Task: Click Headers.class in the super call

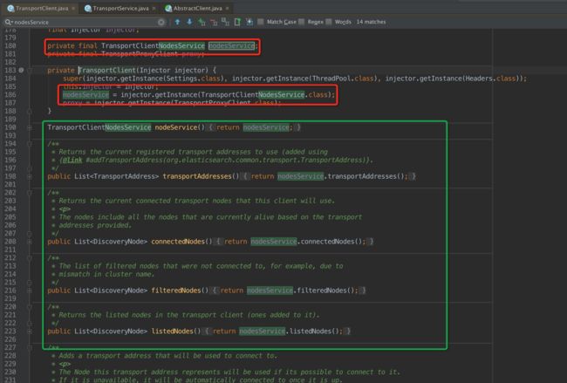Action: click(x=489, y=79)
